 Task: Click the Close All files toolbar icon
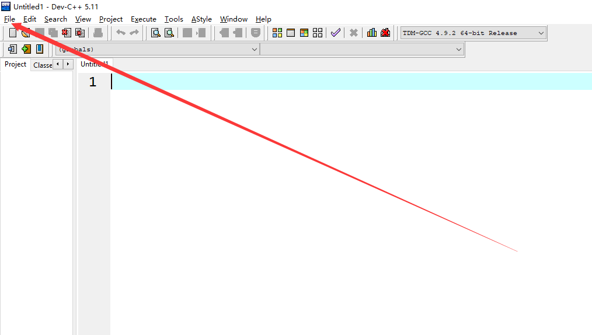point(80,33)
